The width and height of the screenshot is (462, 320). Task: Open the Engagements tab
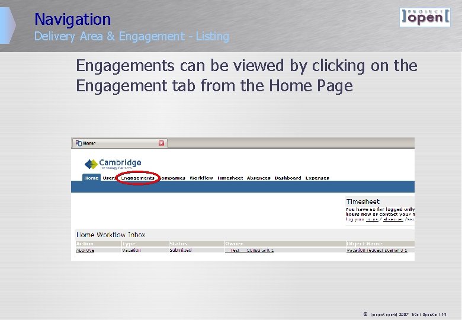(x=137, y=178)
